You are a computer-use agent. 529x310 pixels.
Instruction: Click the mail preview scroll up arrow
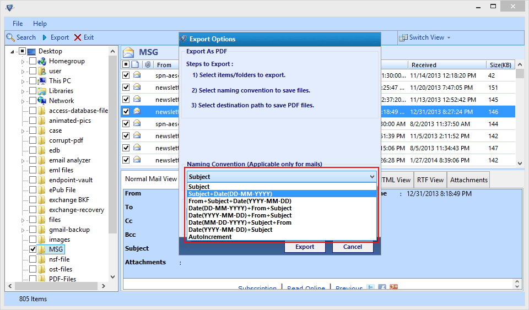pos(517,281)
